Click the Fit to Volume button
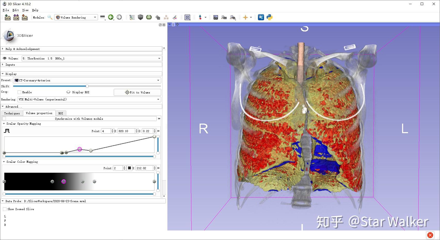Image resolution: width=440 pixels, height=240 pixels. (137, 92)
